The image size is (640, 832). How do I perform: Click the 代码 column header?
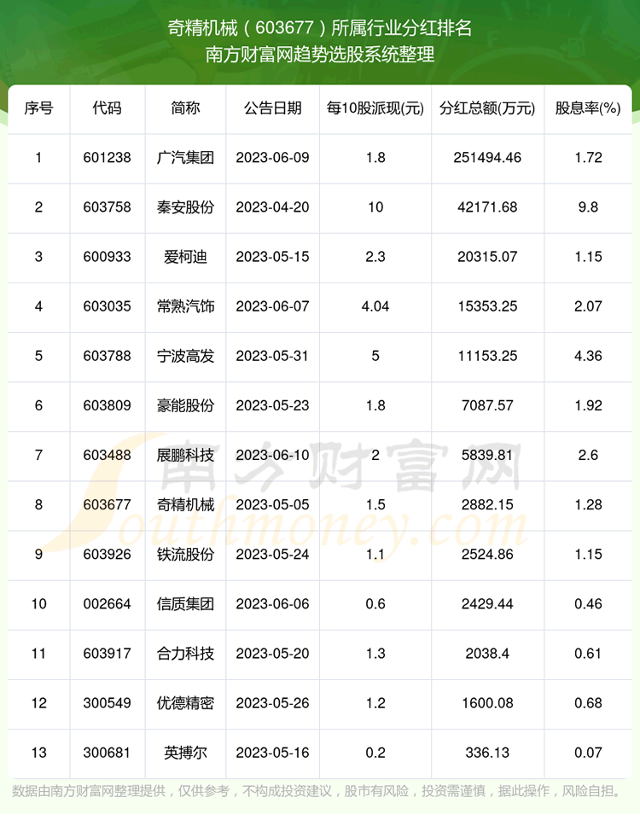[108, 108]
